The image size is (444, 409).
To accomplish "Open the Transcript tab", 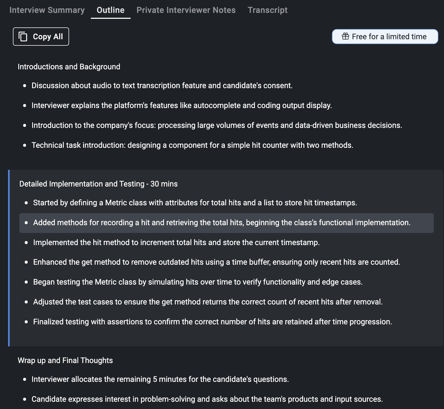I will pyautogui.click(x=267, y=10).
